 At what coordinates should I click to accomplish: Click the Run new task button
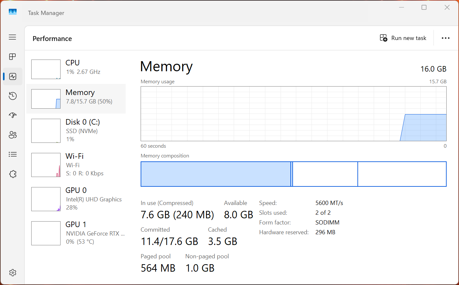[403, 38]
